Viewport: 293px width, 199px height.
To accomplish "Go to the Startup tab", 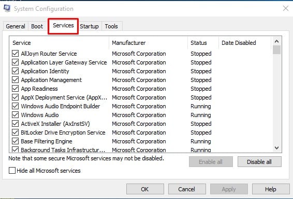I will coord(89,26).
